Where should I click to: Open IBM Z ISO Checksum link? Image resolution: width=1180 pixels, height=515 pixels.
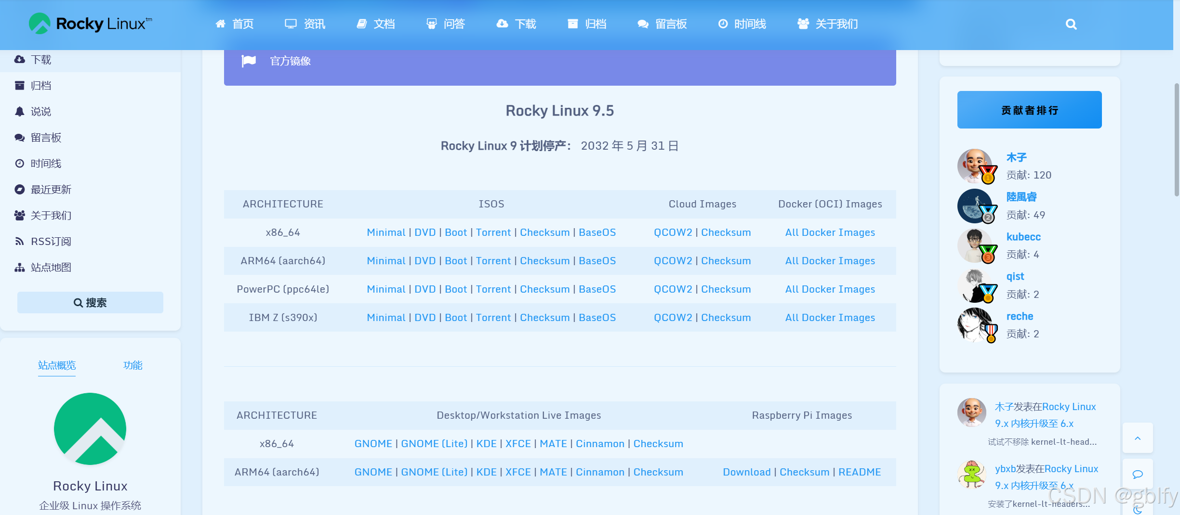[545, 318]
